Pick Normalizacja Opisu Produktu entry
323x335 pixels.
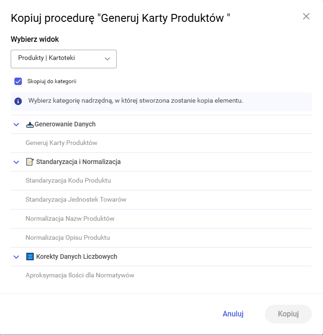(67, 237)
